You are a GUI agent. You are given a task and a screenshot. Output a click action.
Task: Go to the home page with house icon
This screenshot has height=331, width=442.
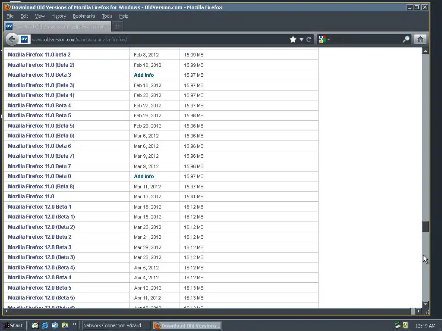(420, 39)
